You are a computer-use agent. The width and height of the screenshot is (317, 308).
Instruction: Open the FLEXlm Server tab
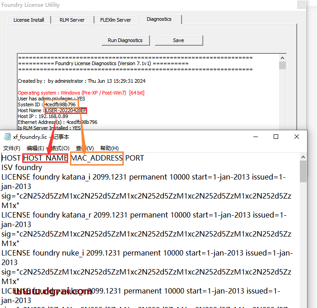[x=116, y=20]
